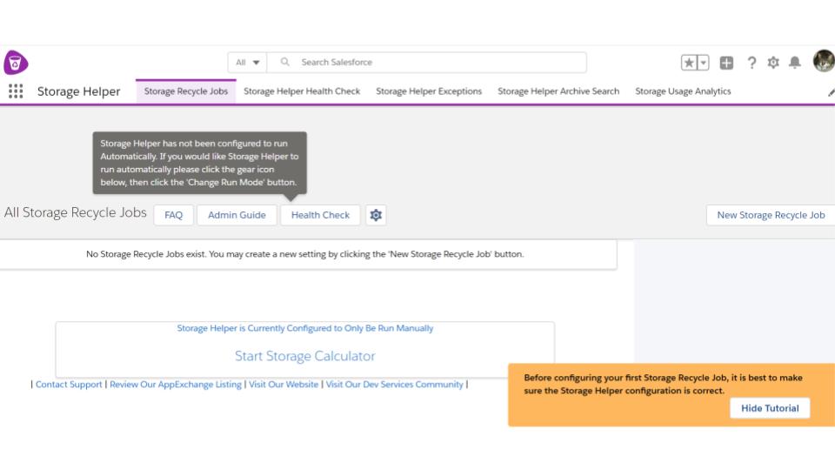835x470 pixels.
Task: Click the No Storage Recycle Jobs exist message
Action: tap(305, 254)
